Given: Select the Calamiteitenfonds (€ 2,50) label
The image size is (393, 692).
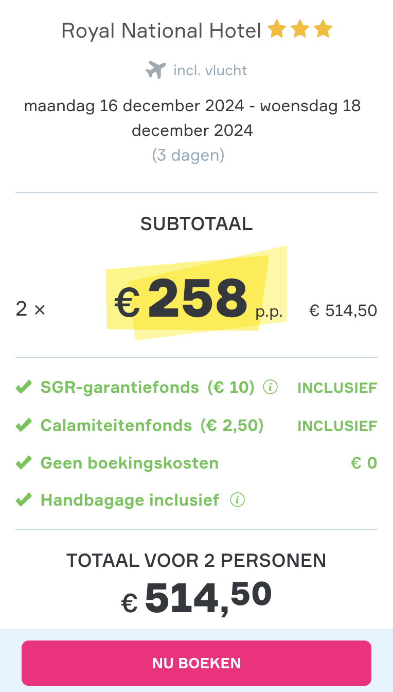Looking at the screenshot, I should (152, 425).
